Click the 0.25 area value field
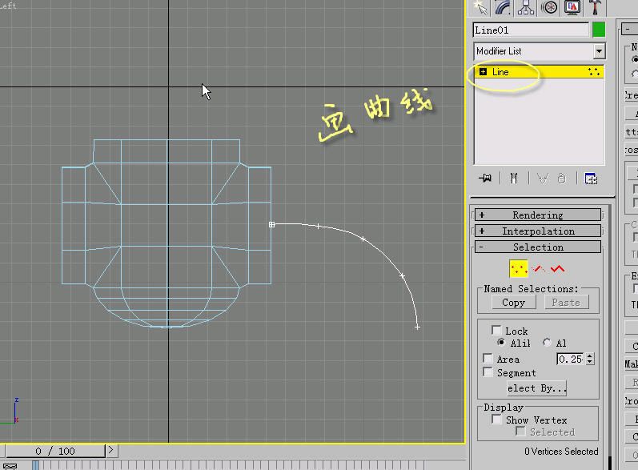Image resolution: width=638 pixels, height=470 pixels. point(571,359)
